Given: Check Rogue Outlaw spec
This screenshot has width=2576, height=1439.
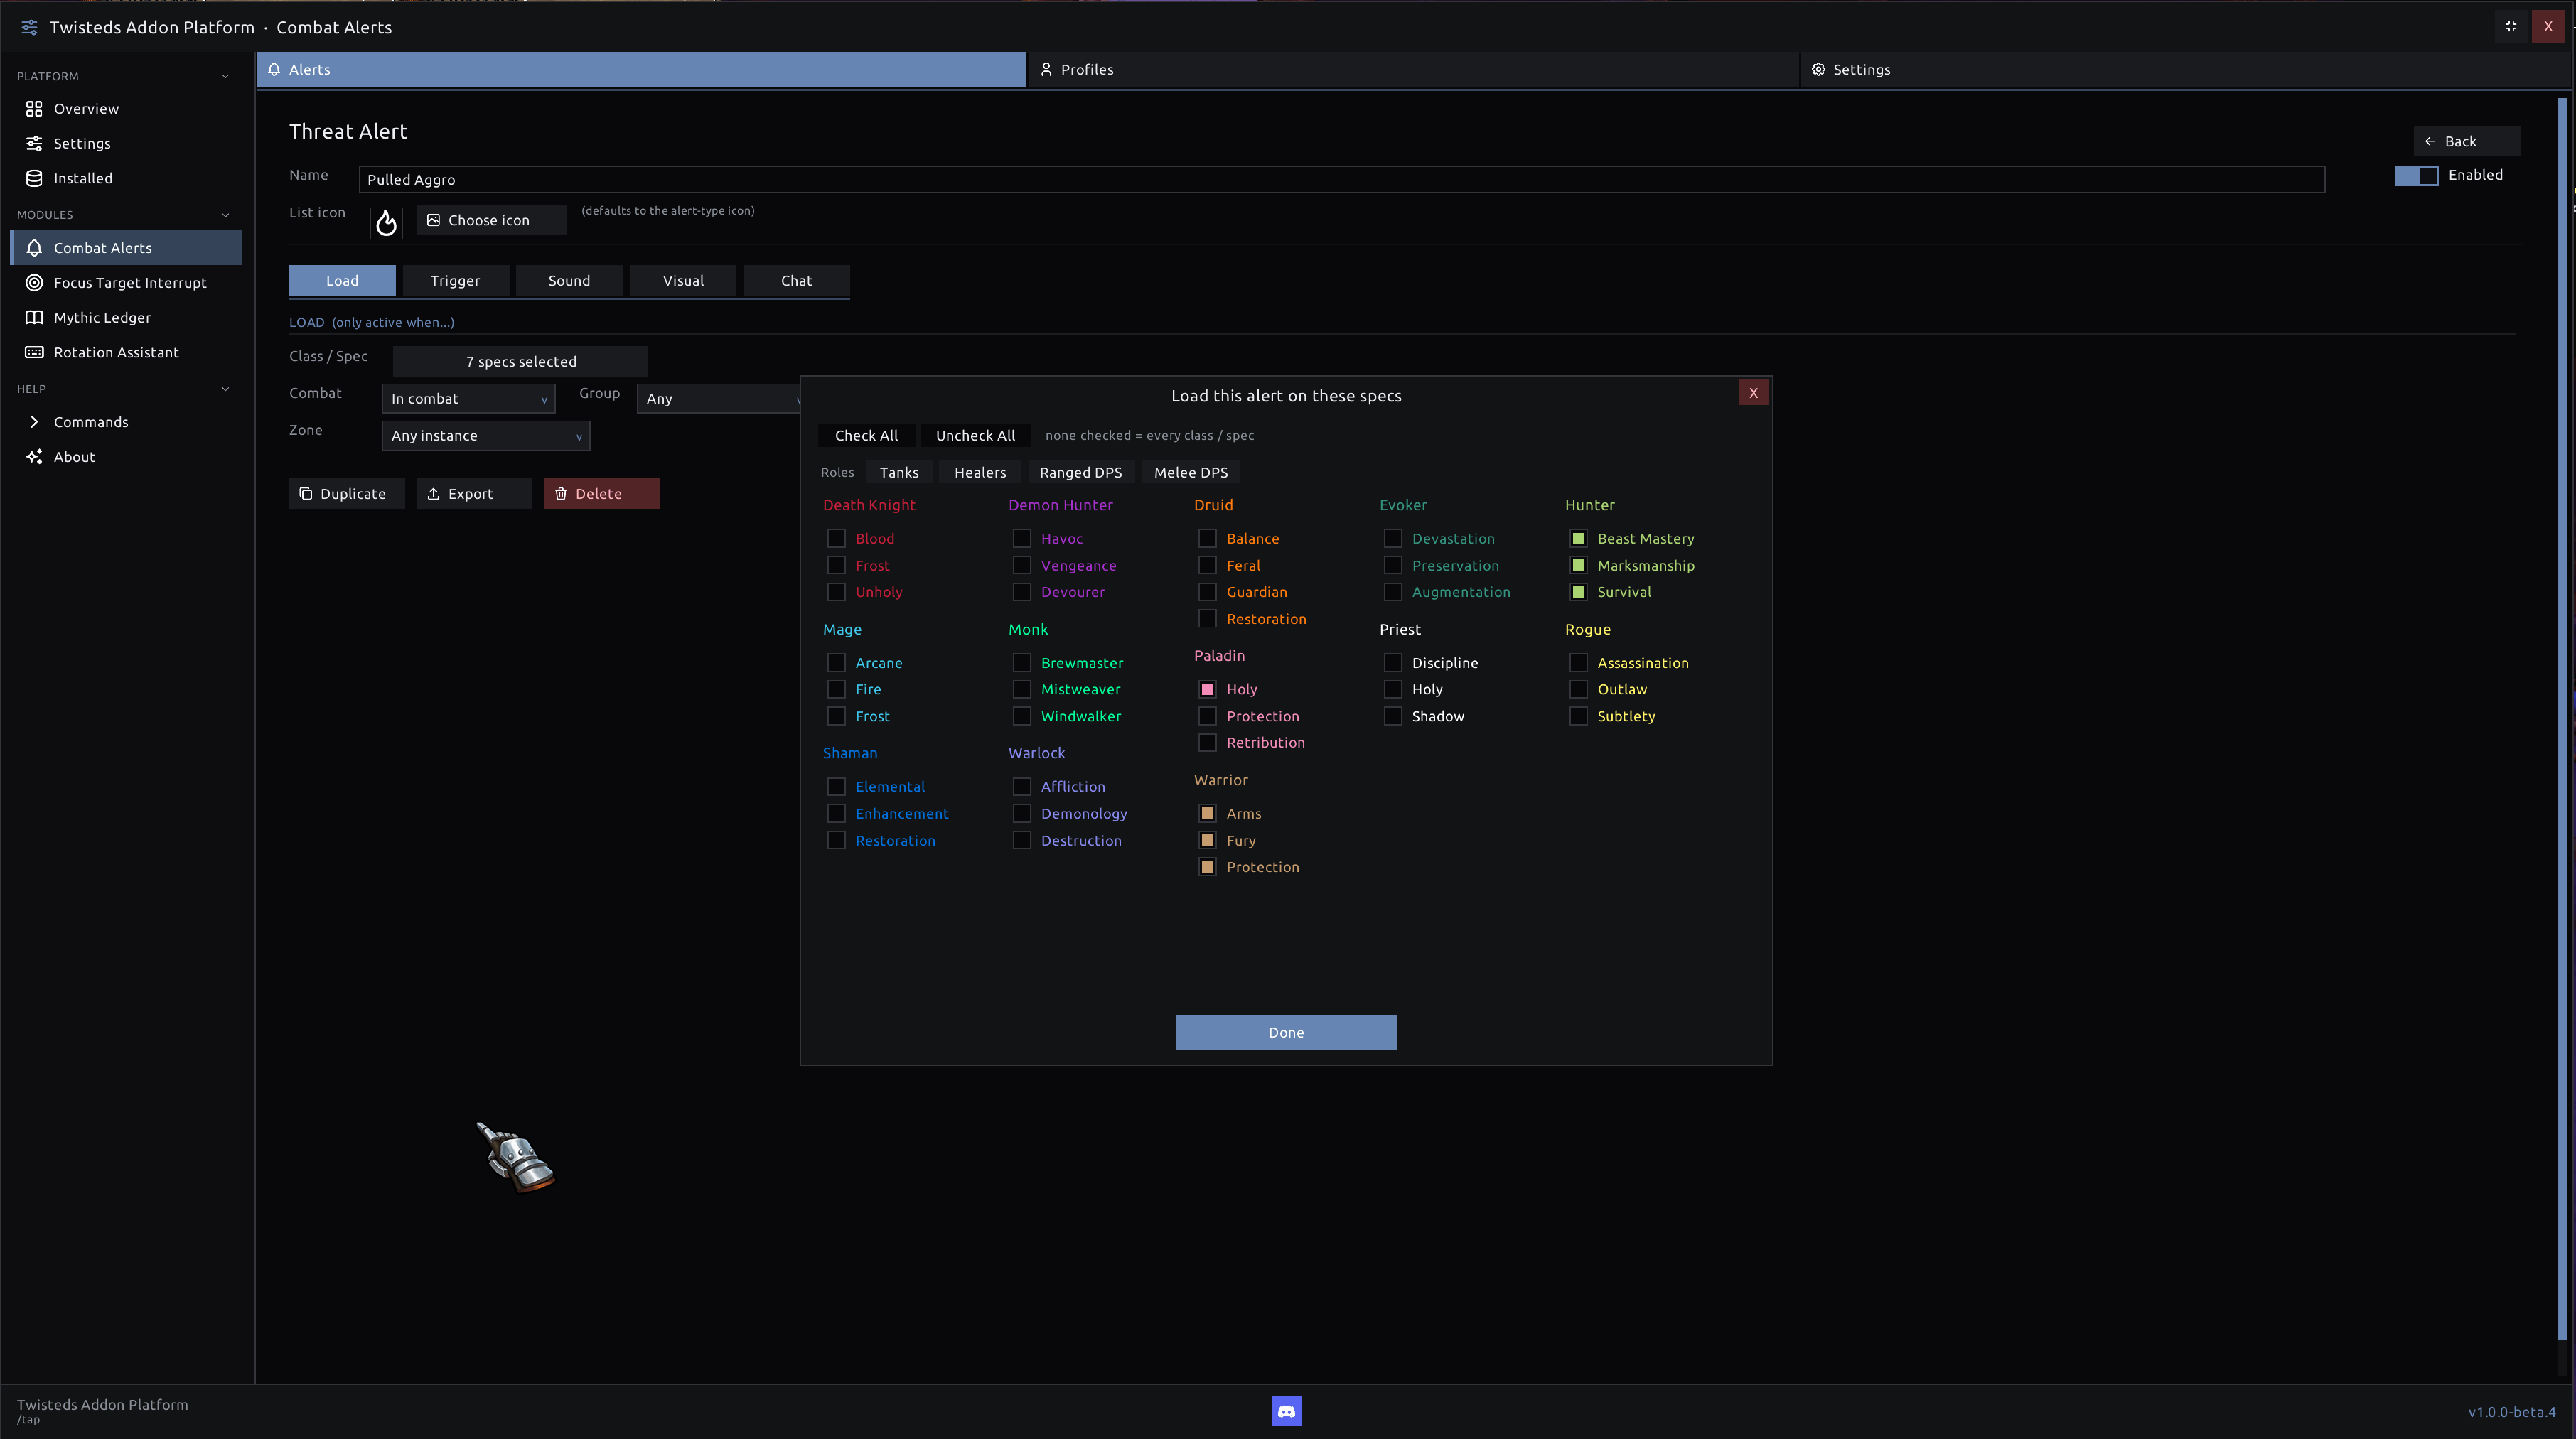Looking at the screenshot, I should point(1578,689).
